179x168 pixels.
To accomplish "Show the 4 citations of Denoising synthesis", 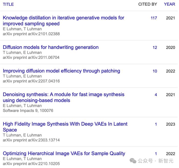I will tap(156, 95).
